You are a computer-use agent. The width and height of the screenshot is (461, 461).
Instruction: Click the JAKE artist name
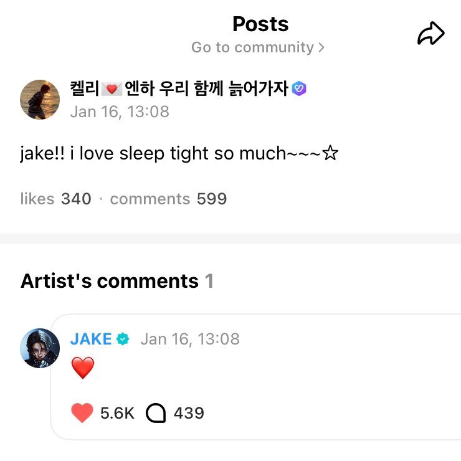pos(91,339)
